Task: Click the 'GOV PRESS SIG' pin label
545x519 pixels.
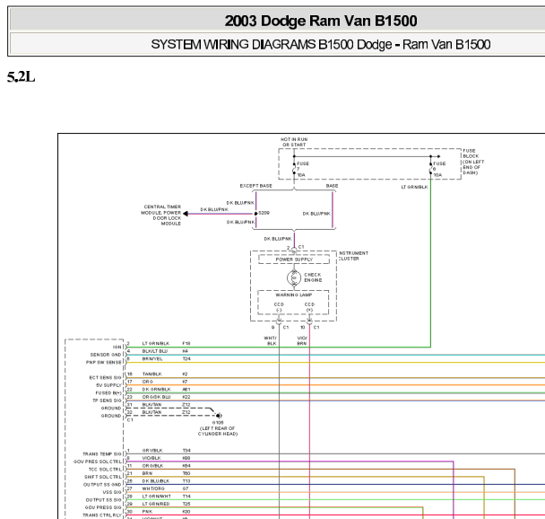Action: (103, 508)
